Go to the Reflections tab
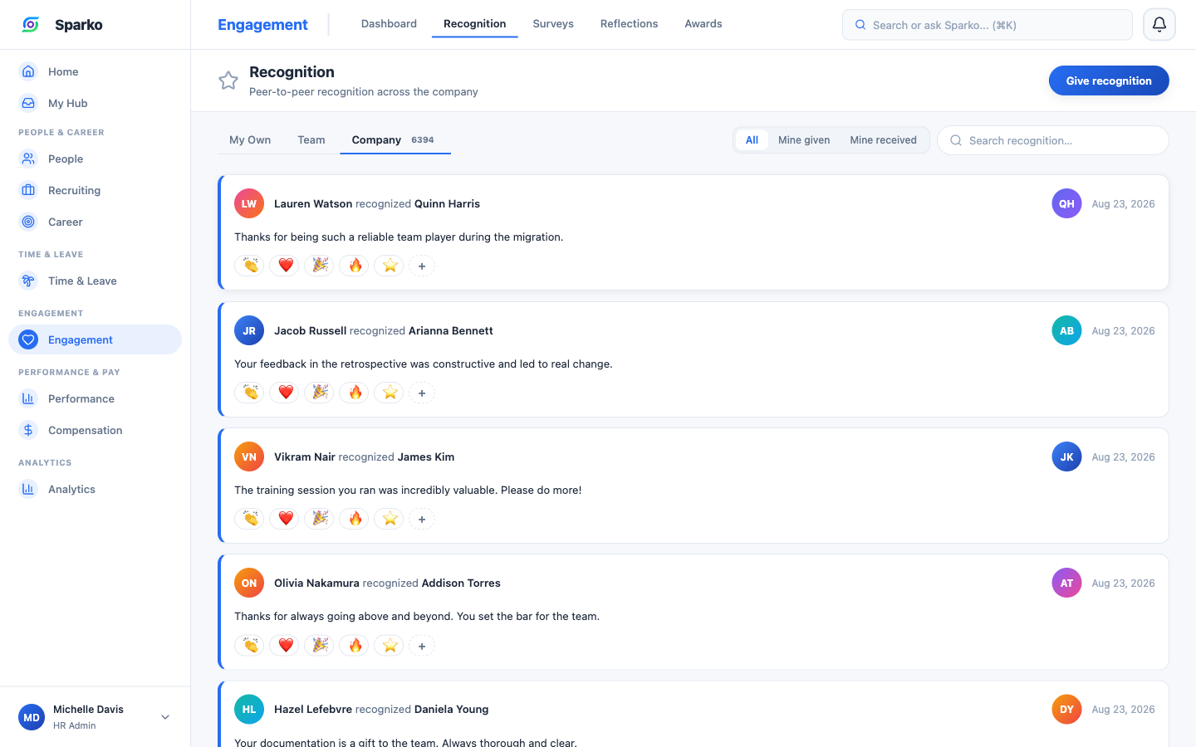Screen dimensions: 1196x747 tap(629, 24)
